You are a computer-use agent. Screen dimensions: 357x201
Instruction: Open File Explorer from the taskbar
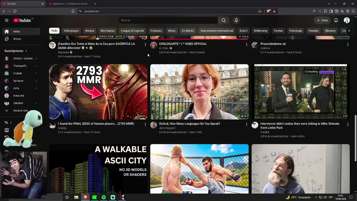[76, 197]
